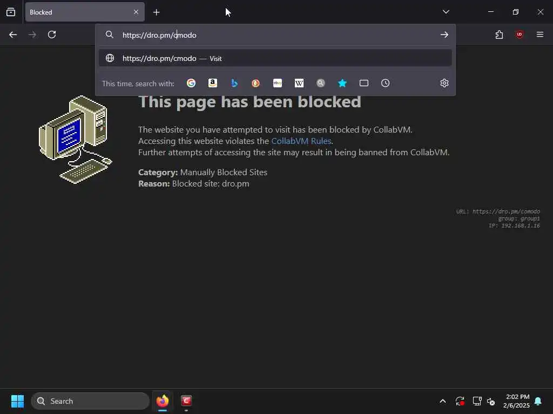Image resolution: width=553 pixels, height=414 pixels.
Task: Show hidden system tray icons
Action: [443, 401]
